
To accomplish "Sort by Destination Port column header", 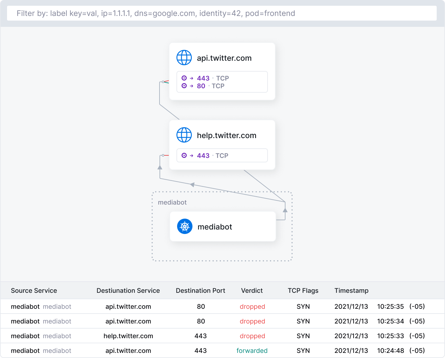I will tap(200, 291).
